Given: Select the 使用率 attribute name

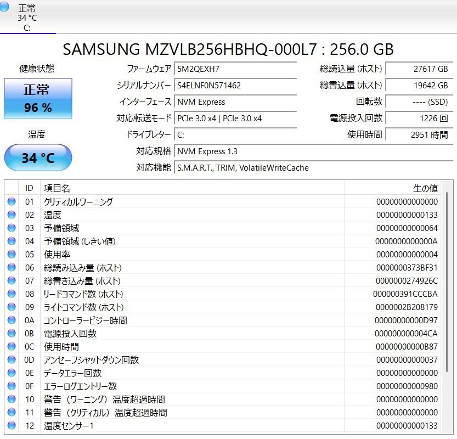Looking at the screenshot, I should pyautogui.click(x=57, y=255).
